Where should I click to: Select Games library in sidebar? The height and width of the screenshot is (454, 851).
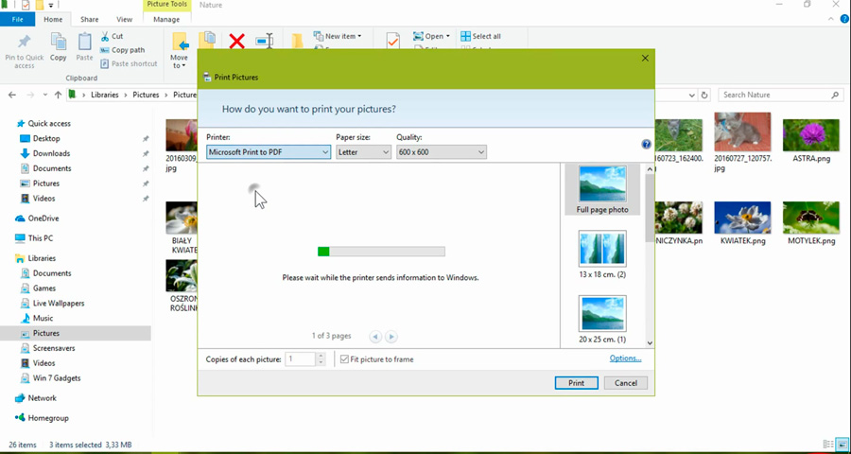coord(43,288)
